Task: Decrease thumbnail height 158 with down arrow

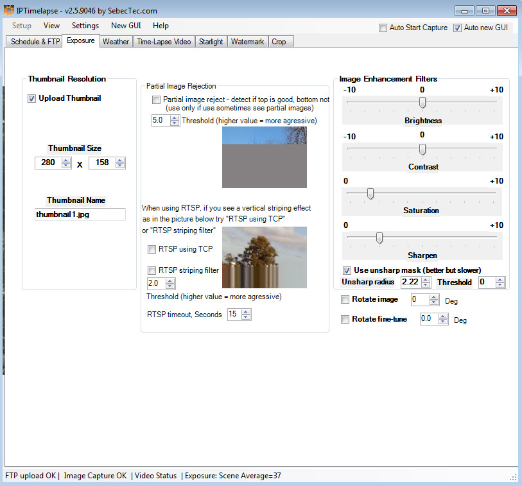Action: click(120, 166)
